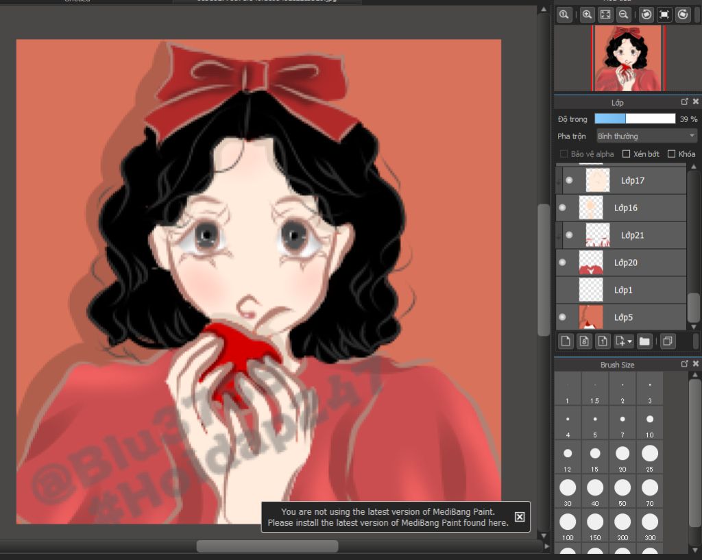Pick brush size 10 preset
This screenshot has width=702, height=560.
pos(650,423)
